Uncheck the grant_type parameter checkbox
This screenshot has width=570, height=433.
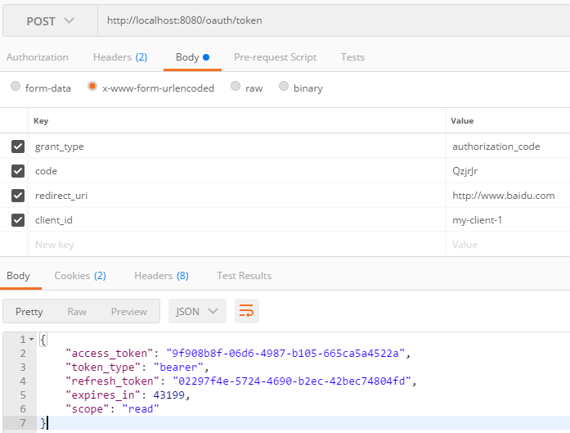click(17, 147)
